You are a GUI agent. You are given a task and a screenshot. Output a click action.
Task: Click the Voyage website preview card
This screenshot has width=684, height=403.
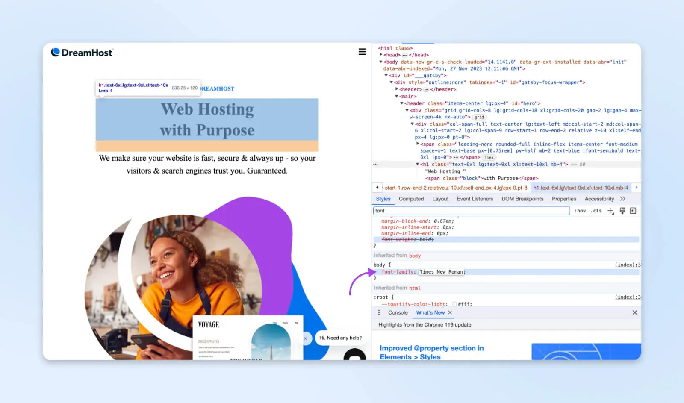coord(248,338)
